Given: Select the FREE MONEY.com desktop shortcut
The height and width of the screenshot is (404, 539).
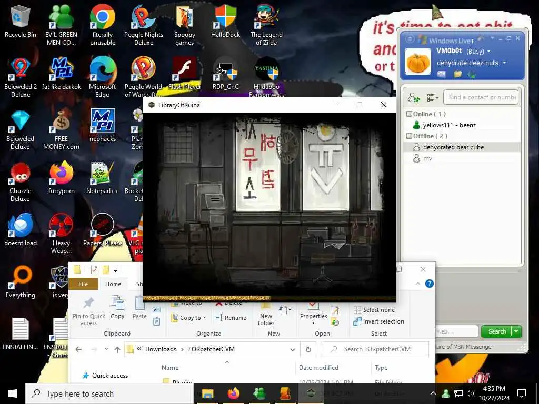Looking at the screenshot, I should [61, 129].
